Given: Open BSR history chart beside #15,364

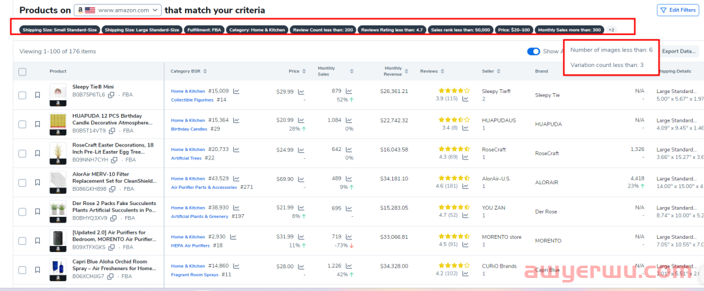Looking at the screenshot, I should coord(236,120).
